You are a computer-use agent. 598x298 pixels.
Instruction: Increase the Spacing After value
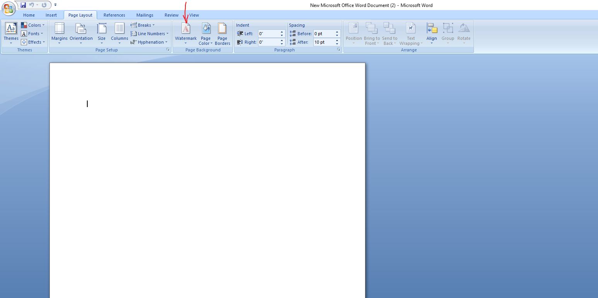pos(337,41)
